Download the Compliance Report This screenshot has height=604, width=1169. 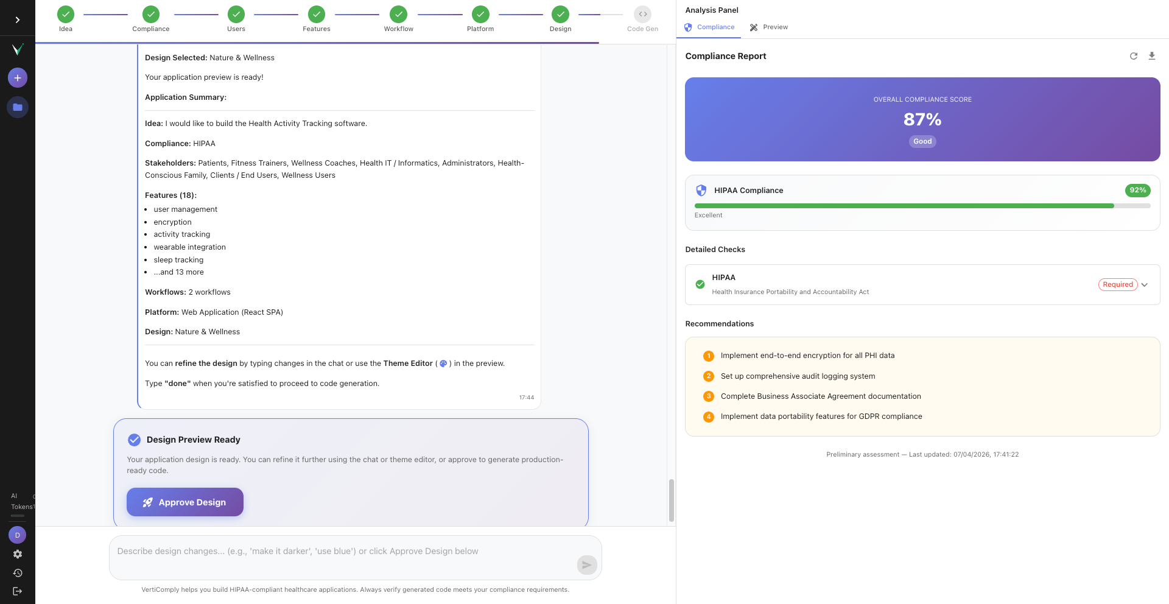[1152, 55]
